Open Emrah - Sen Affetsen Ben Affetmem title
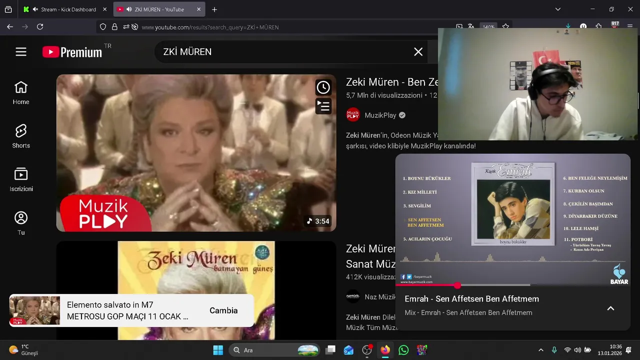 471,299
